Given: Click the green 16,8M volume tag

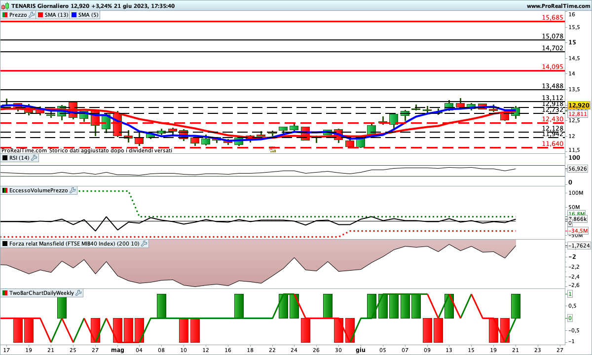Looking at the screenshot, I should (576, 213).
